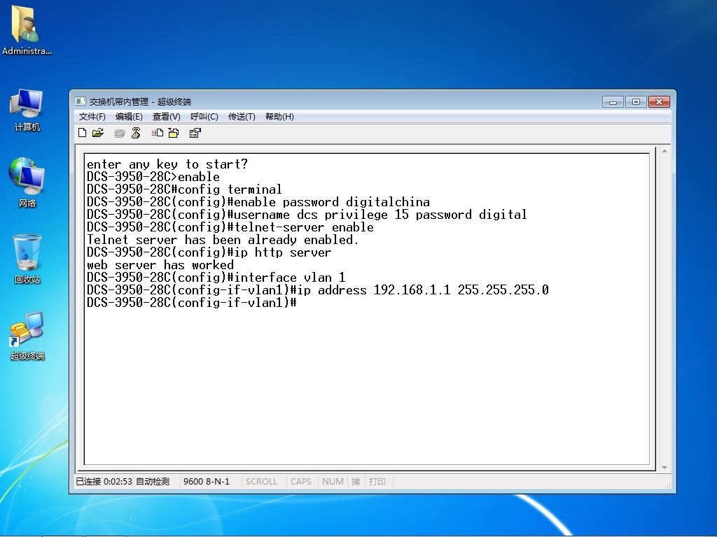Image resolution: width=717 pixels, height=537 pixels.
Task: Click the Send file toolbar icon
Action: [x=158, y=133]
